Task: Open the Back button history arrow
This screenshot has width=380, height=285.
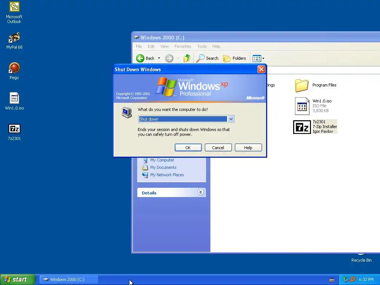Action: point(159,58)
